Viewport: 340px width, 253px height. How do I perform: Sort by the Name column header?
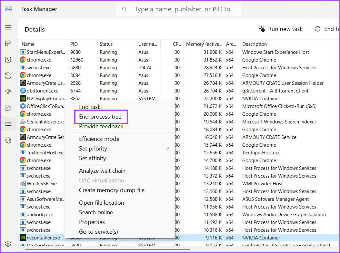43,44
